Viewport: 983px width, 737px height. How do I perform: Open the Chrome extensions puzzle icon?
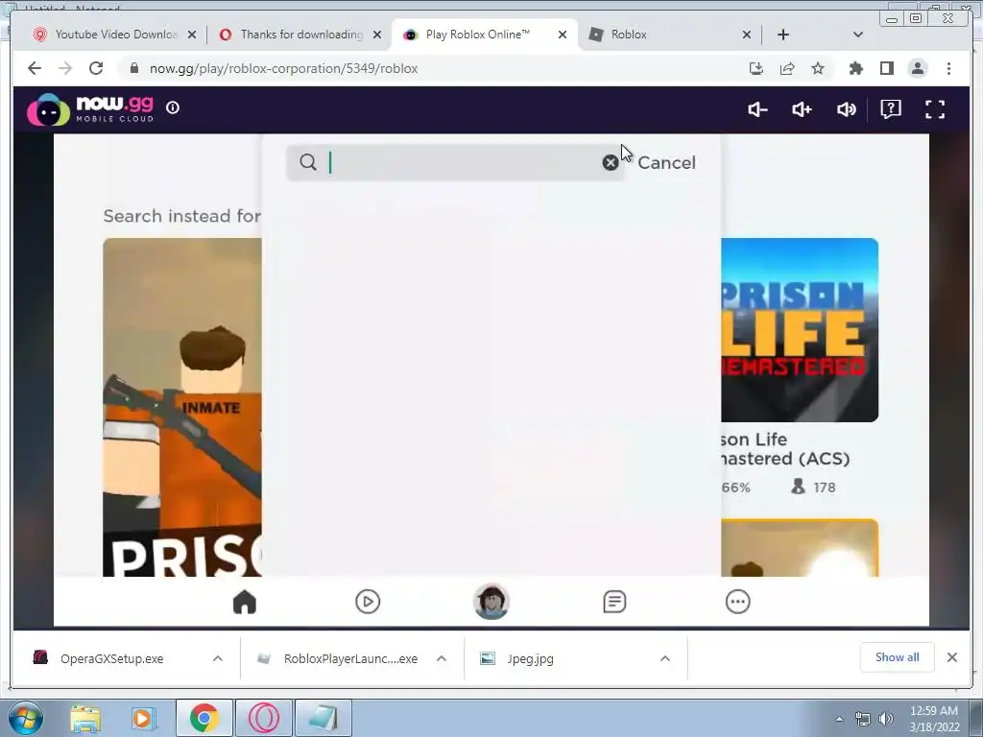(x=855, y=68)
